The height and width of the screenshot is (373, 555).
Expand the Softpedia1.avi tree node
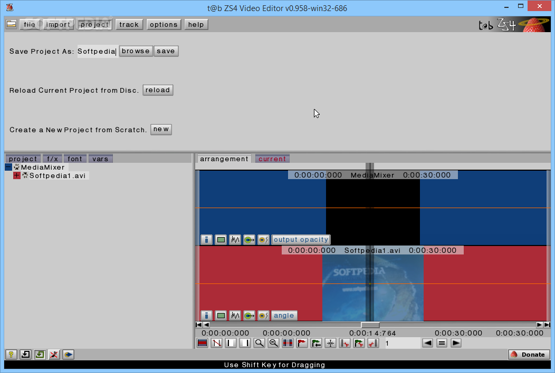point(17,175)
